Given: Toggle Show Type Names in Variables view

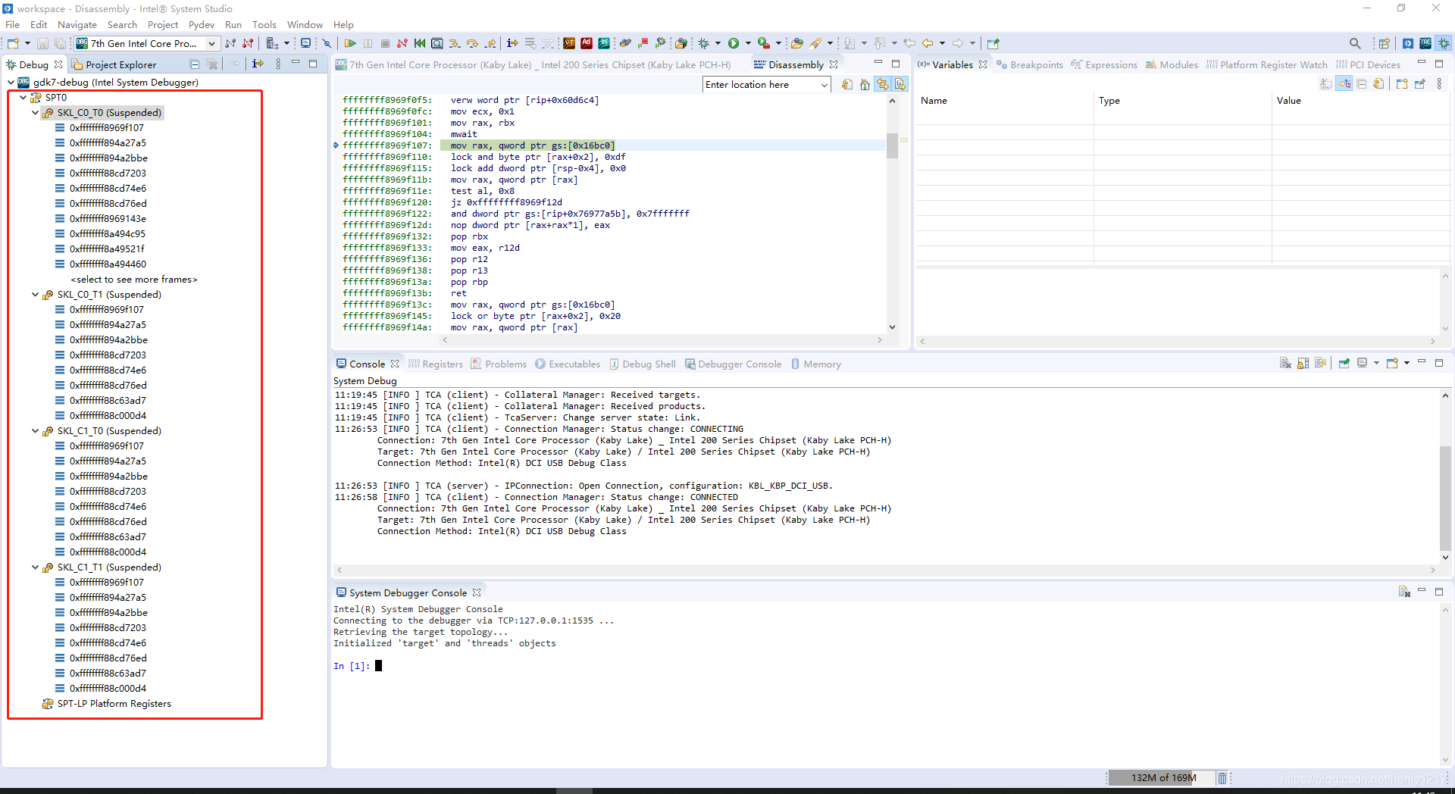Looking at the screenshot, I should pos(1326,84).
